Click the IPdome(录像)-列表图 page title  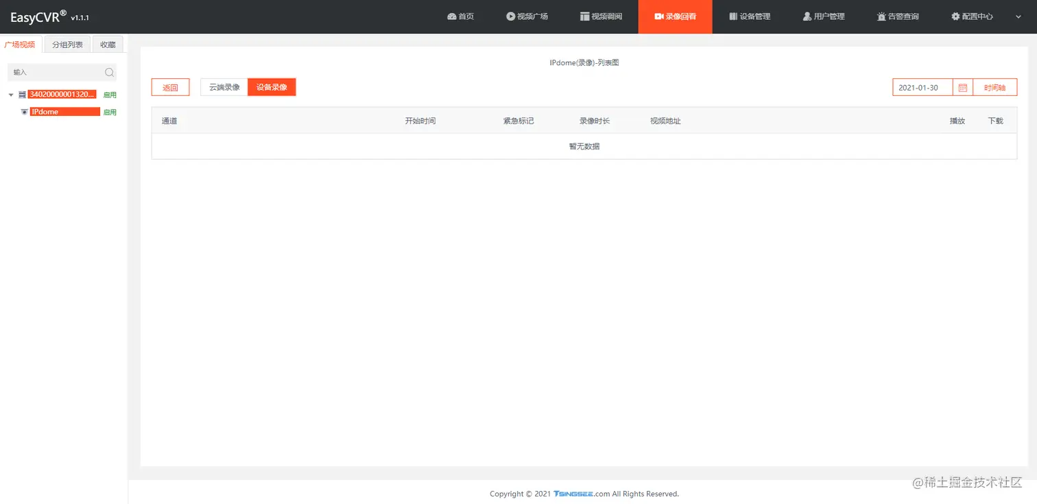(x=584, y=62)
